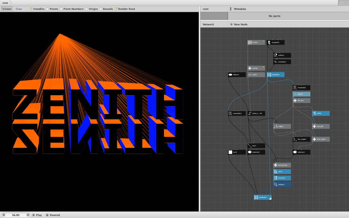The image size is (349, 218).
Task: Select the combine1 rendered node
Action: (x=263, y=197)
